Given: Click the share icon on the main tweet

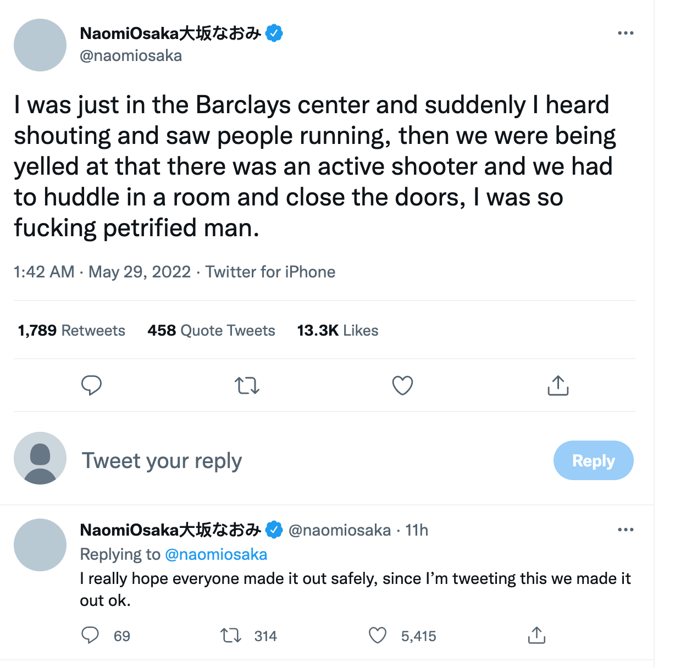Looking at the screenshot, I should pos(558,386).
